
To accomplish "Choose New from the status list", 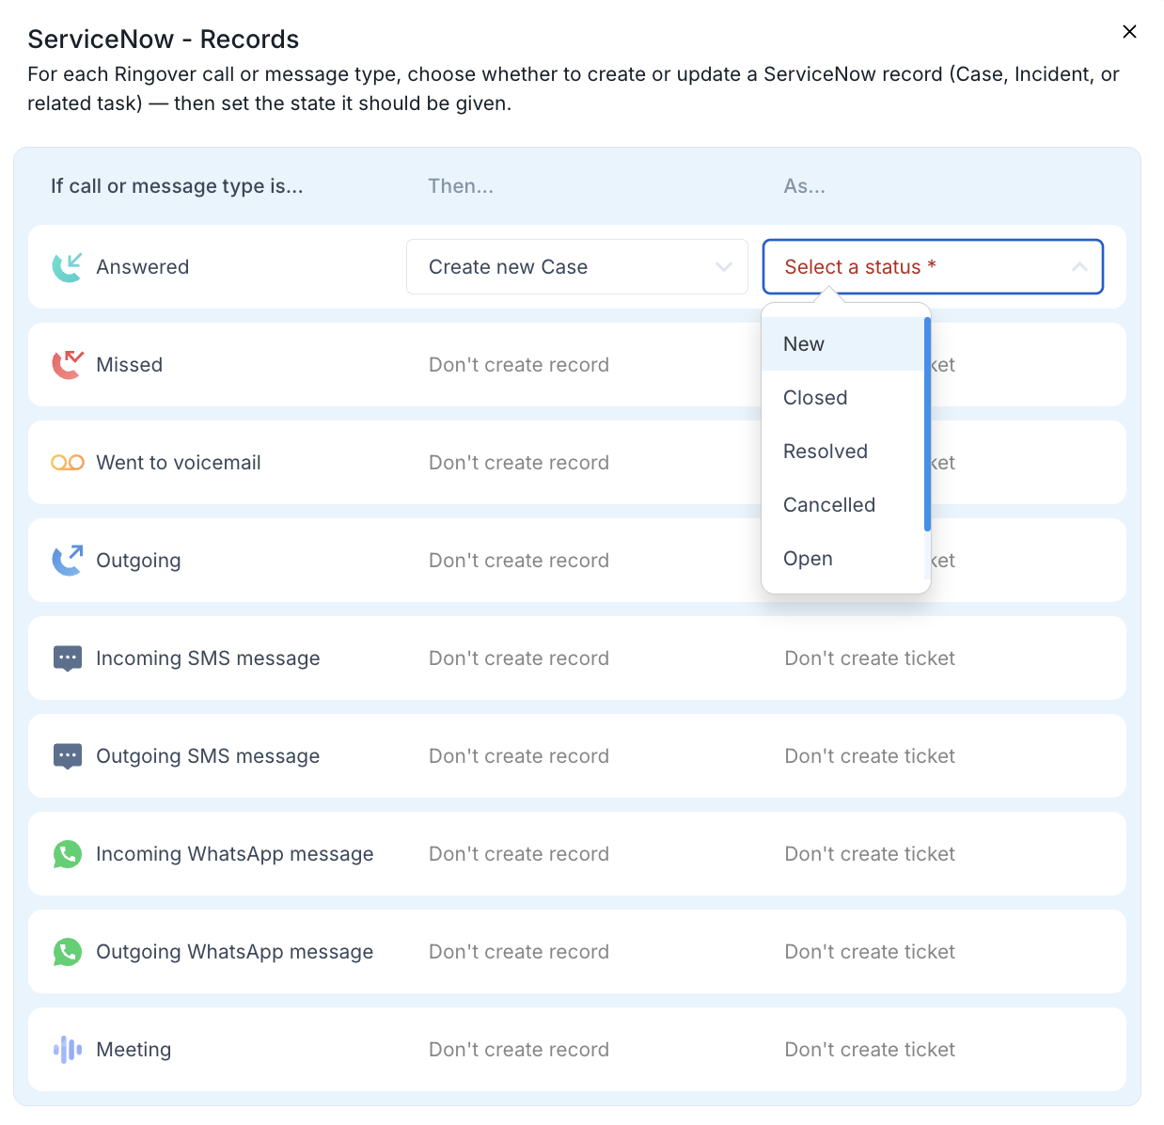I will pyautogui.click(x=843, y=344).
